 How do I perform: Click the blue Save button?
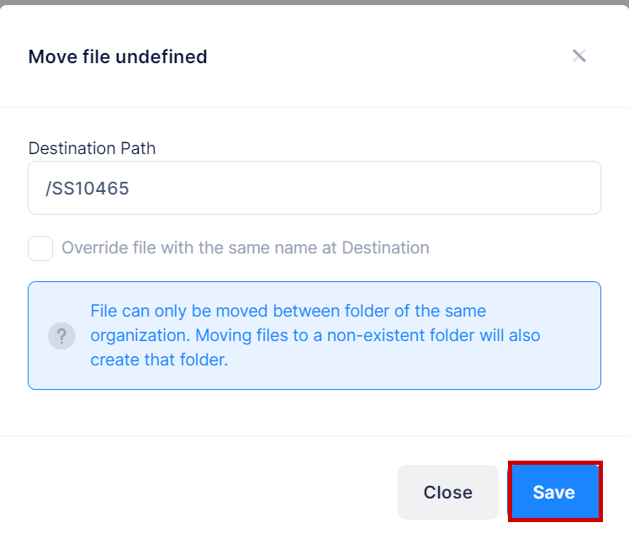(x=554, y=493)
